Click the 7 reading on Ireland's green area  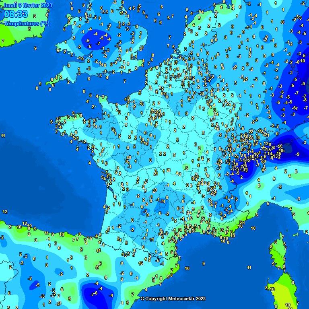click(x=3, y=41)
